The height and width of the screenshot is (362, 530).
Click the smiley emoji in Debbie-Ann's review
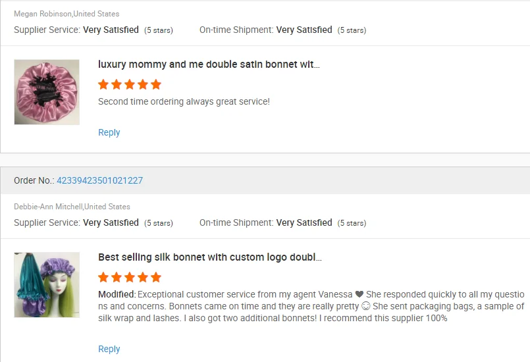(x=365, y=306)
